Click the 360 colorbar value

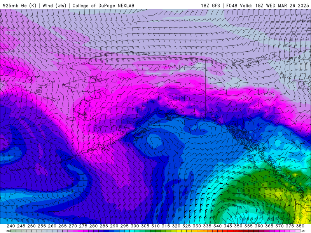259,226
